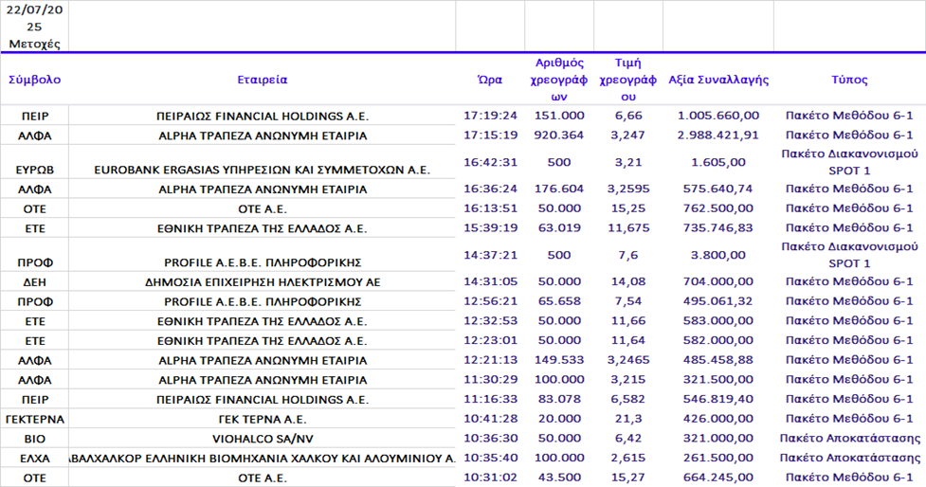926x487 pixels.
Task: Select the value 582.000,00
Action: click(718, 340)
